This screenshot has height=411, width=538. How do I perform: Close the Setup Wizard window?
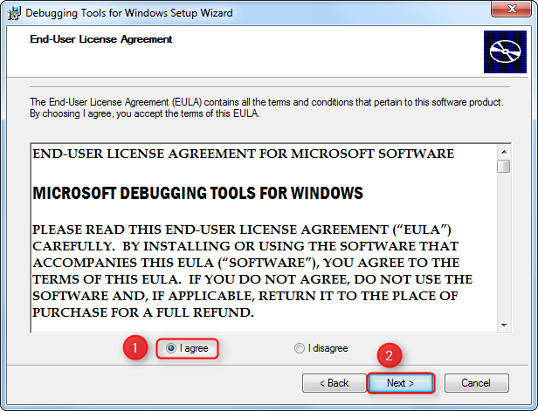pos(512,9)
